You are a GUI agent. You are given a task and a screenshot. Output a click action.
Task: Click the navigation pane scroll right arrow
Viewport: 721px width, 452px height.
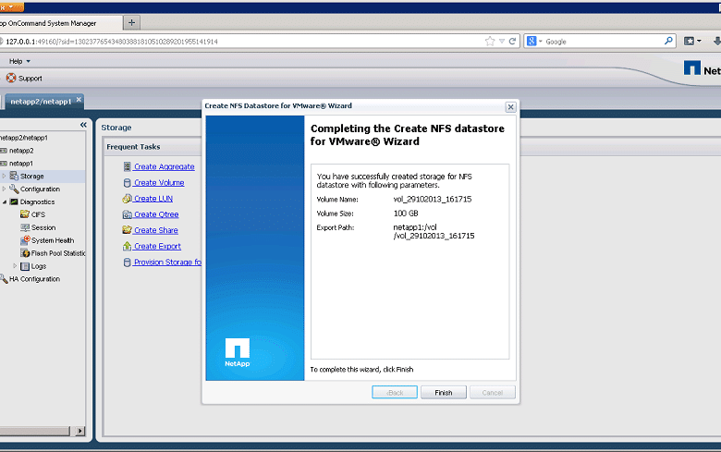(80, 431)
